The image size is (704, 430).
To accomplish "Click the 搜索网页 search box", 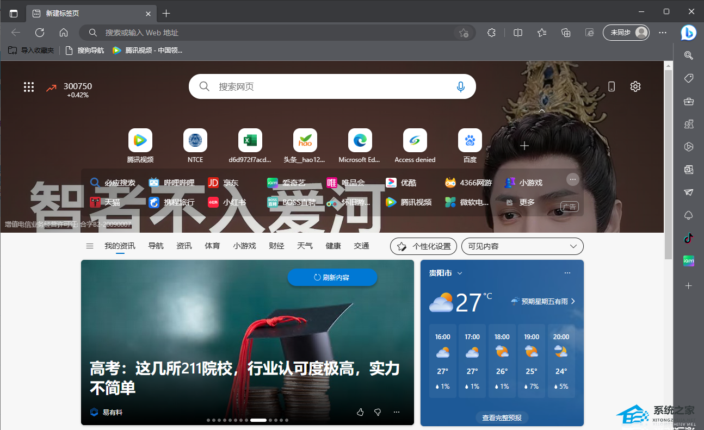I will point(332,86).
